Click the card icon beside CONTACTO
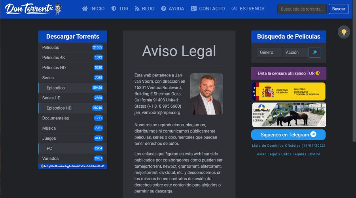Image resolution: width=356 pixels, height=198 pixels. (193, 9)
